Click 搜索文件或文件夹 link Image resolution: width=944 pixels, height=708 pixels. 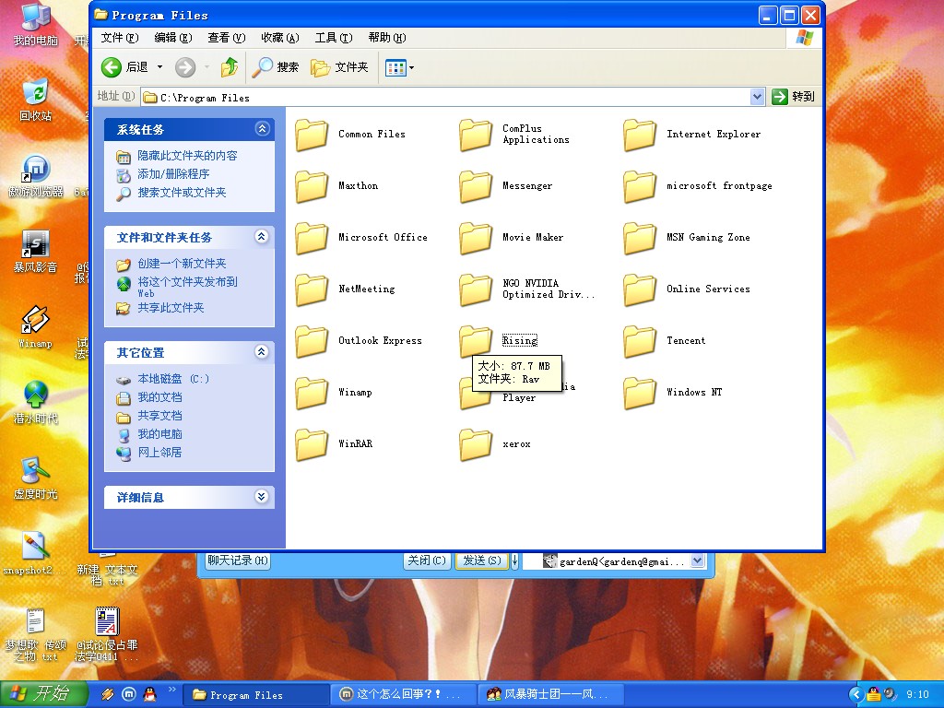coord(182,193)
